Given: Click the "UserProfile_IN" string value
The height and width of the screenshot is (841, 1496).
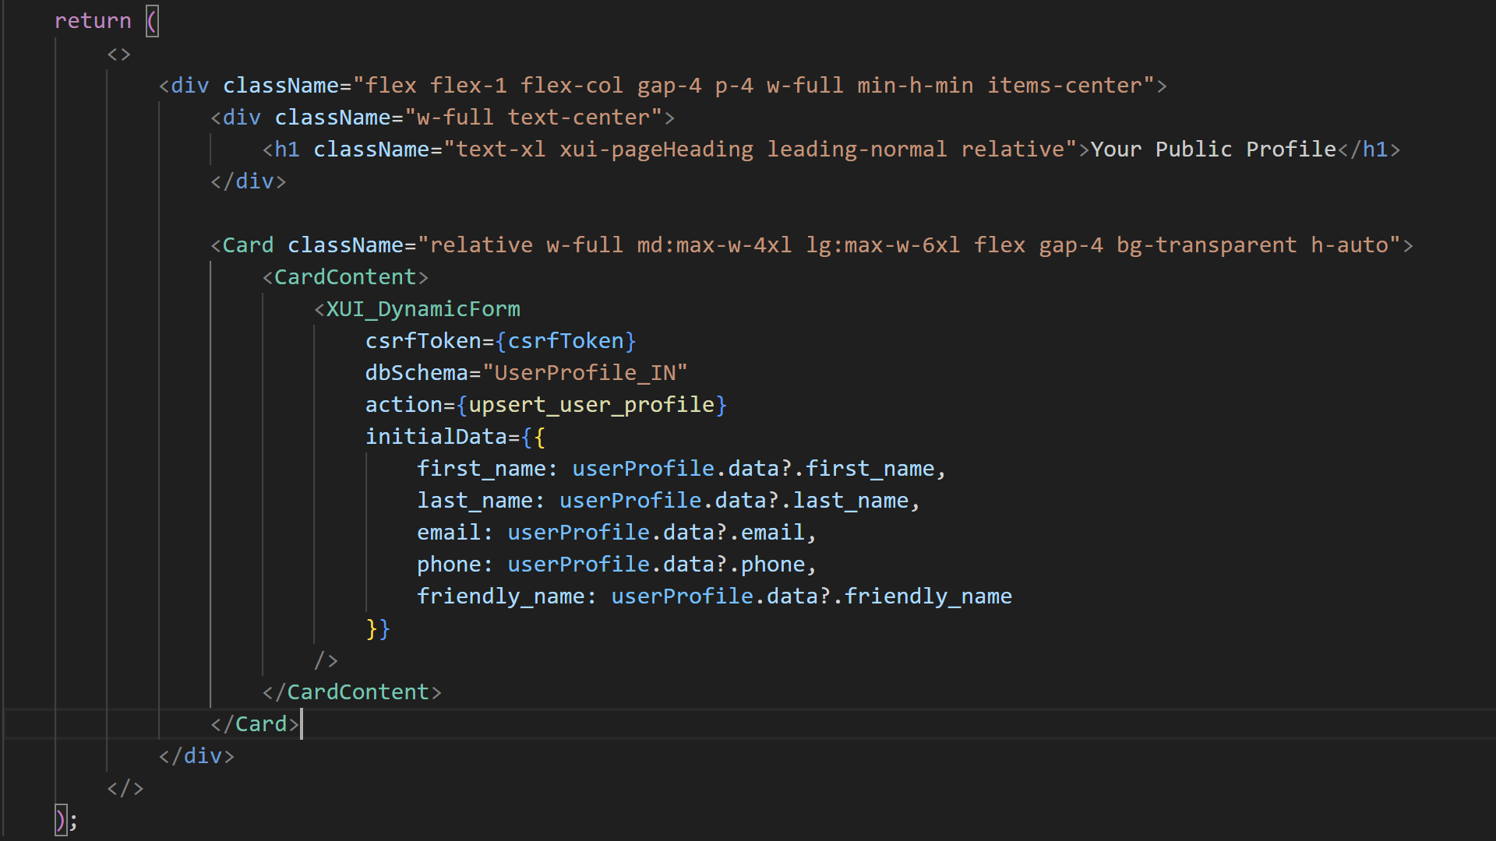Looking at the screenshot, I should tap(585, 373).
